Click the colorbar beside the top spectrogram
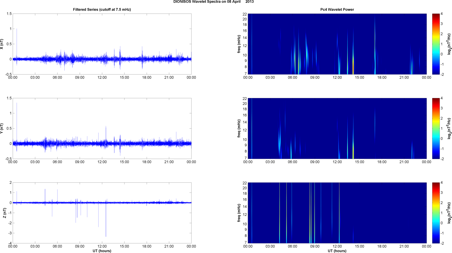 click(x=436, y=44)
